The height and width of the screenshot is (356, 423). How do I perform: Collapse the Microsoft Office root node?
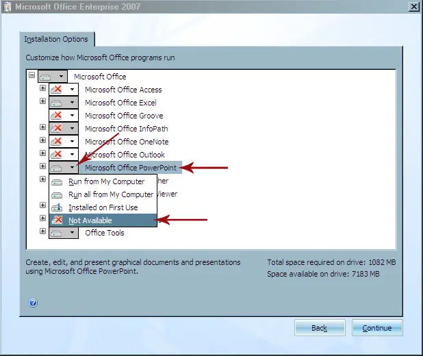(x=32, y=75)
